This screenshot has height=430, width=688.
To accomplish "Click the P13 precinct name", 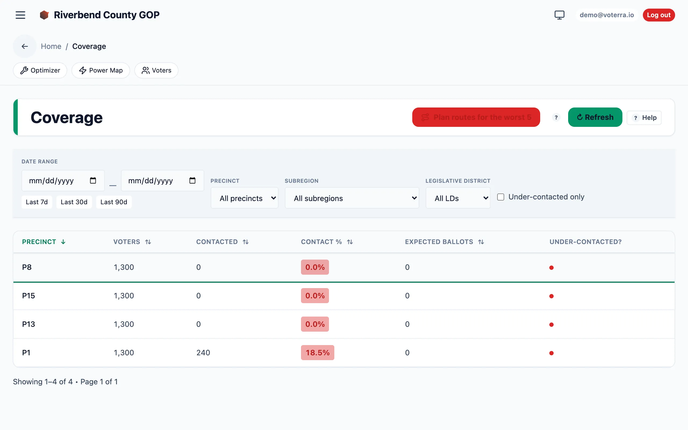I will coord(28,324).
